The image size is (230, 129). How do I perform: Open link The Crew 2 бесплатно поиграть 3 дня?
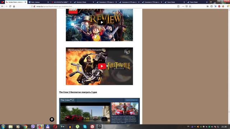[x=78, y=92]
